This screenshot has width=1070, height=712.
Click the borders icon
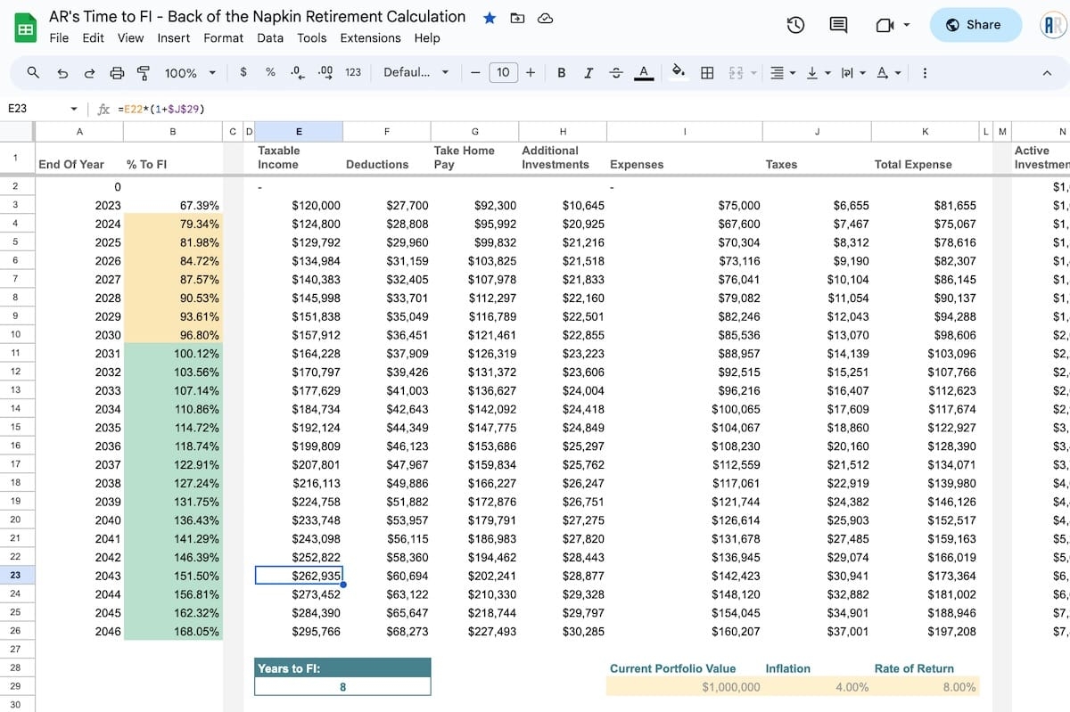[707, 73]
